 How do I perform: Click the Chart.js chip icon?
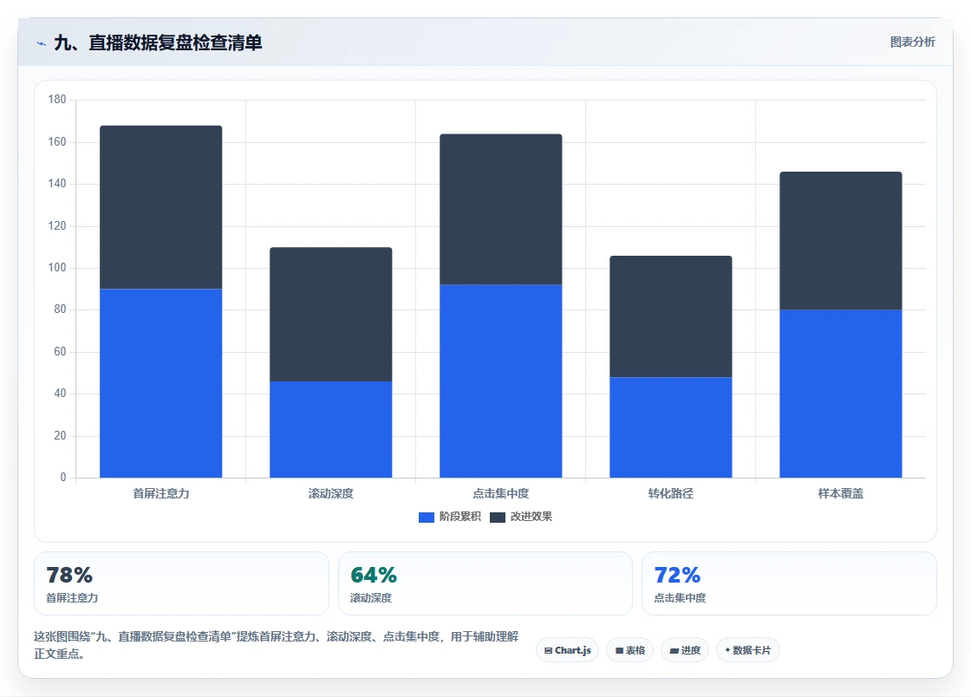pyautogui.click(x=548, y=650)
